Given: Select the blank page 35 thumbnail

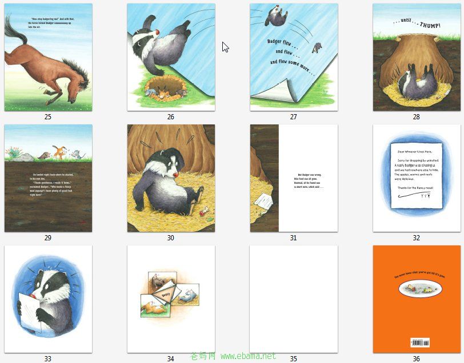Looking at the screenshot, I should [x=294, y=299].
